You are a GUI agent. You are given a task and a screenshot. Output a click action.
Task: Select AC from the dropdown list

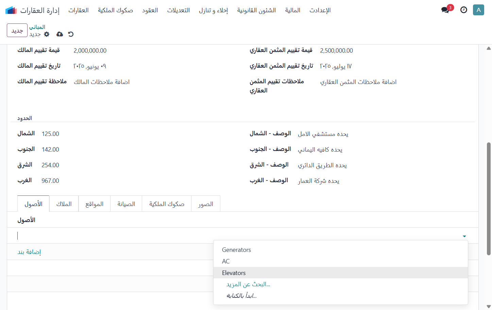pyautogui.click(x=341, y=261)
